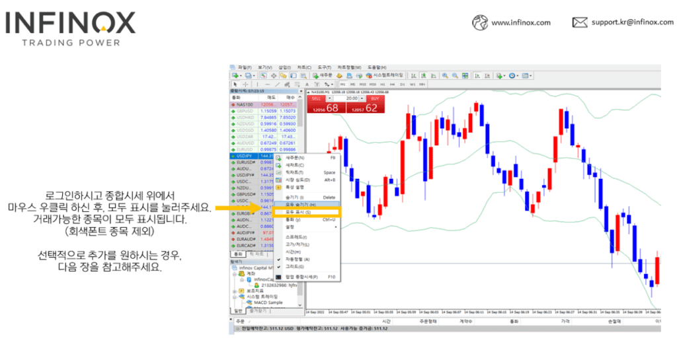
Task: Select the NAS100 row in Market Watch
Action: click(x=263, y=104)
